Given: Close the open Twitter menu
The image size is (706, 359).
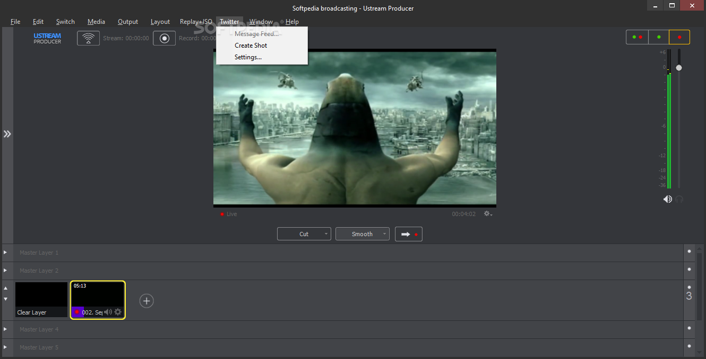Looking at the screenshot, I should pyautogui.click(x=229, y=22).
